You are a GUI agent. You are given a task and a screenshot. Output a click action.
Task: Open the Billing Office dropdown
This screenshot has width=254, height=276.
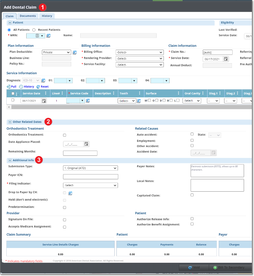click(x=140, y=52)
